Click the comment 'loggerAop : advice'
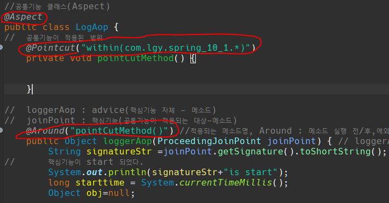 click(x=121, y=110)
